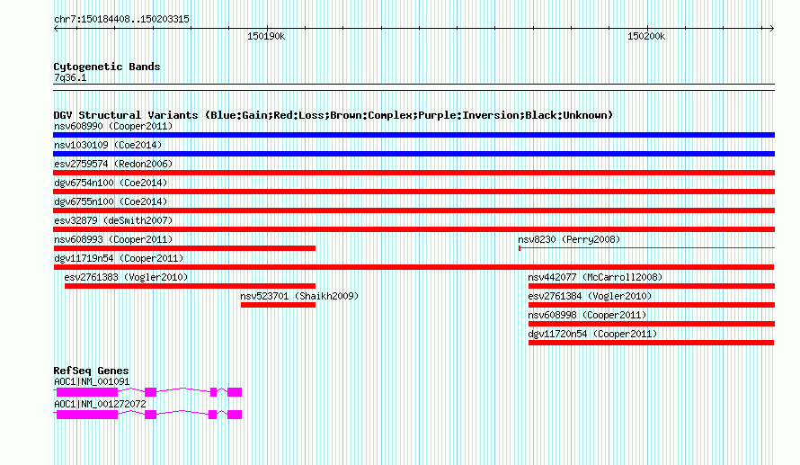
Task: Click the nsv1030109 (Coe2014) label
Action: click(108, 145)
